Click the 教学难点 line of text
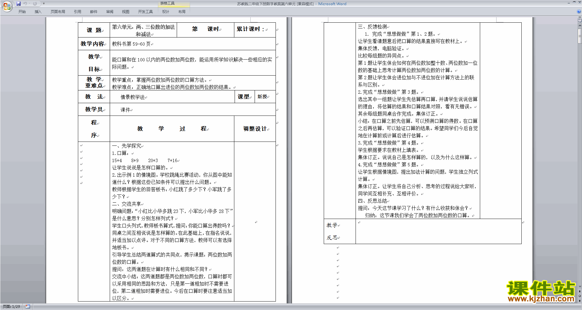The image size is (582, 310). pyautogui.click(x=172, y=87)
